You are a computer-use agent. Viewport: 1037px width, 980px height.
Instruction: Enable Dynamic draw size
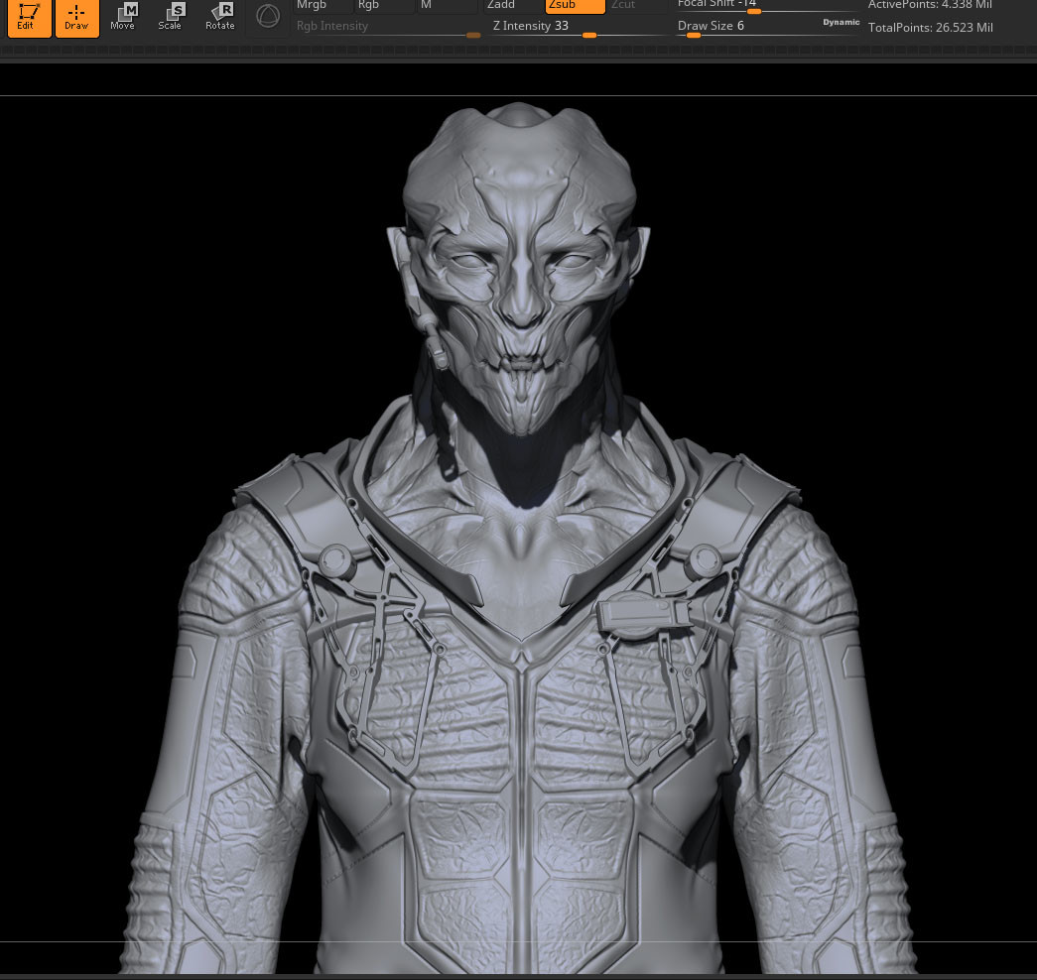(x=841, y=22)
